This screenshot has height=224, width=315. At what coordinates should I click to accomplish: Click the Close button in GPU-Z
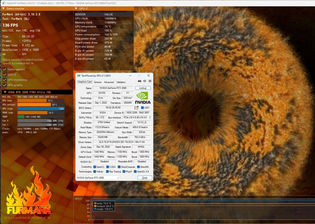click(145, 178)
